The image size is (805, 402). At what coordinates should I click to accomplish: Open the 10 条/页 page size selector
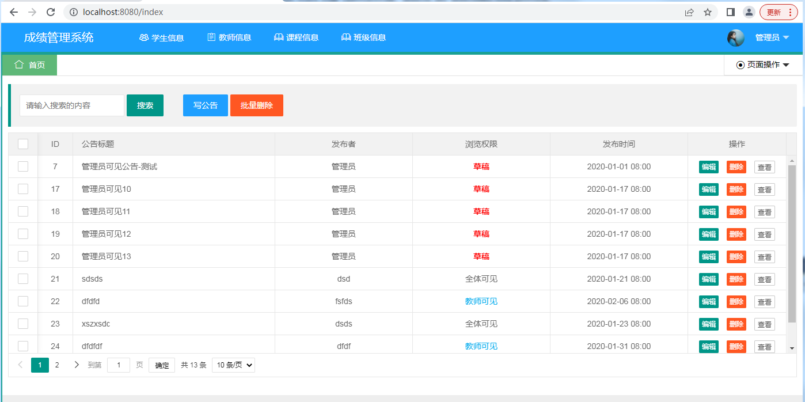233,365
